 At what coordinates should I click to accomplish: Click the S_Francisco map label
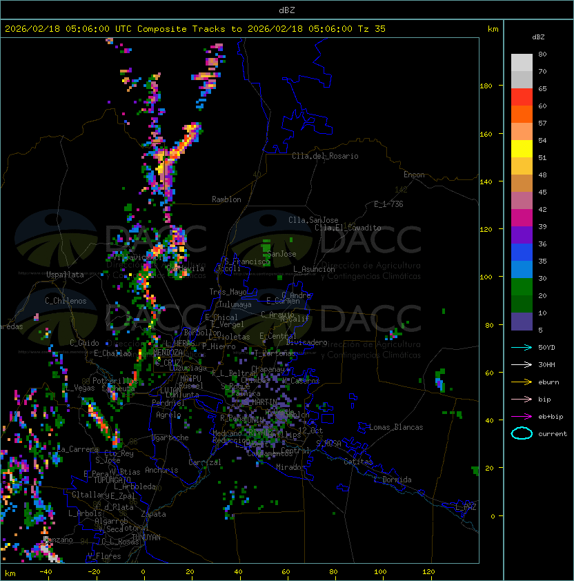(x=247, y=262)
